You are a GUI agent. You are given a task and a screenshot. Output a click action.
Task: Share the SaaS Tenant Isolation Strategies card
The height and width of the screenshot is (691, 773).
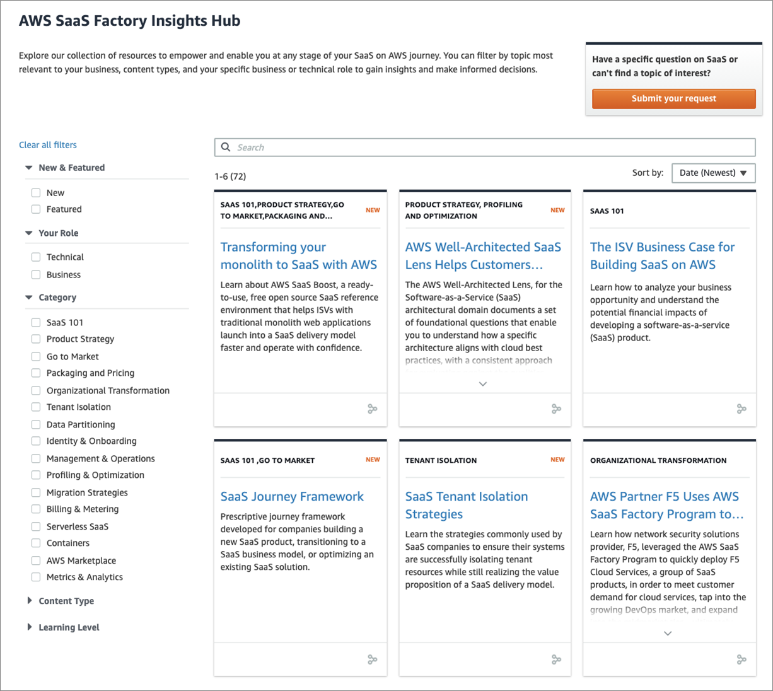tap(556, 659)
